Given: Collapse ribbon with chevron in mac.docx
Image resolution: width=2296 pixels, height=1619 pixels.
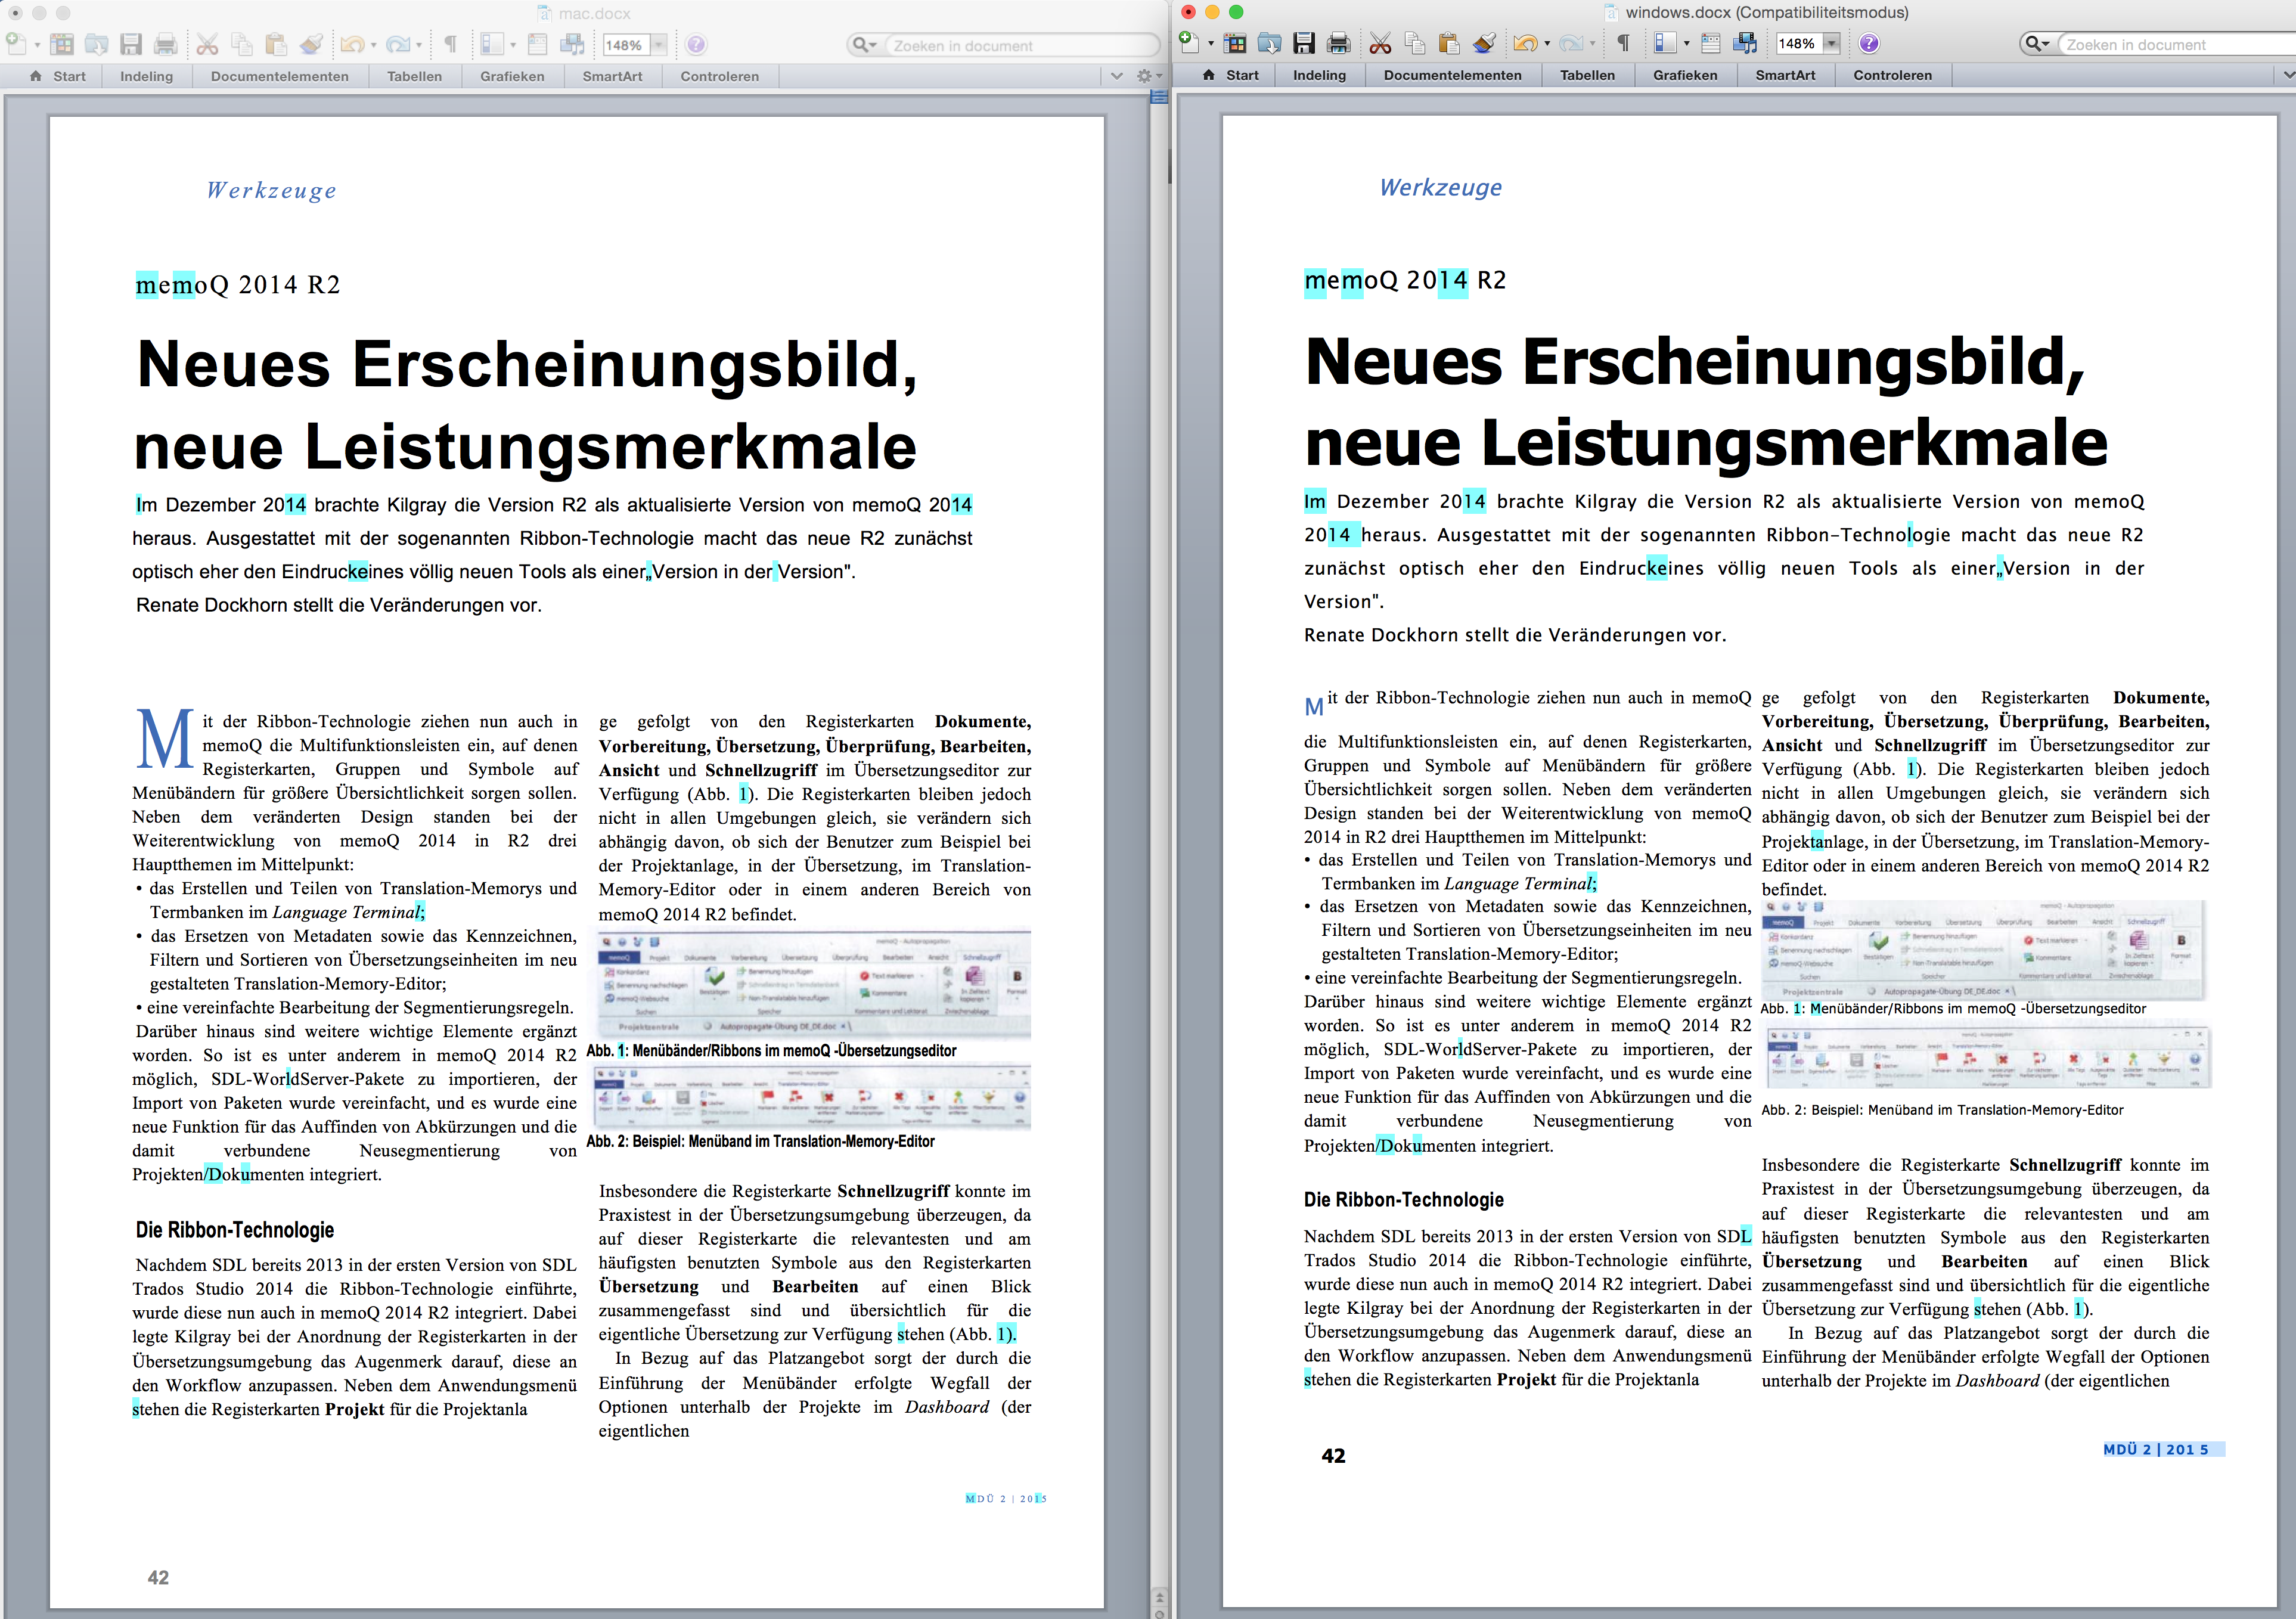Looking at the screenshot, I should point(1117,76).
